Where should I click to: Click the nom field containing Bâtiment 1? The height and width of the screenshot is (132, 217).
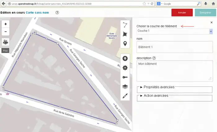(x=175, y=47)
